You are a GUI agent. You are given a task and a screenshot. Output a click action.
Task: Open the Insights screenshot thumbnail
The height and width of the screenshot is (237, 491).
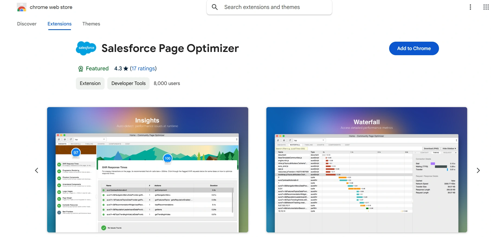coord(148,170)
